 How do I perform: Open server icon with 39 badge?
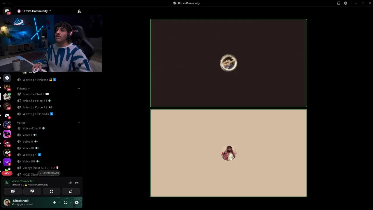tap(7, 87)
